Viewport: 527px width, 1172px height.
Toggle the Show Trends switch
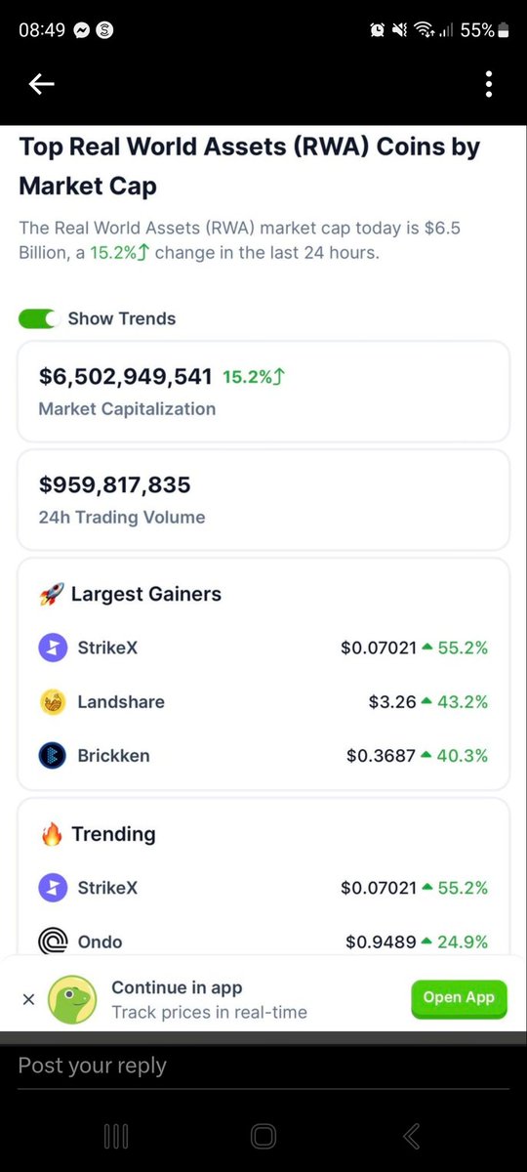pos(38,318)
